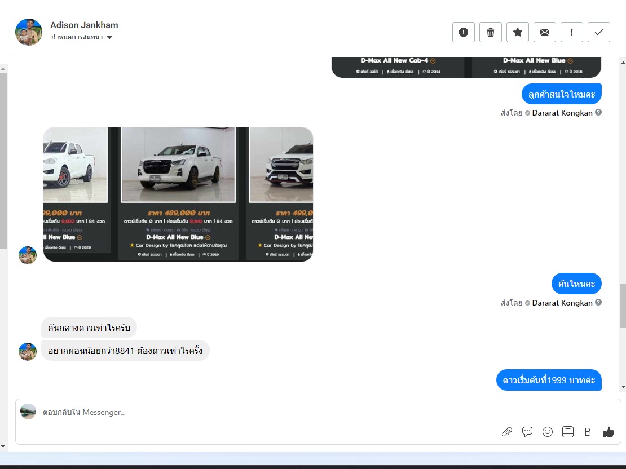626x469 pixels.
Task: Click page avatar inside reply box
Action: pos(28,412)
